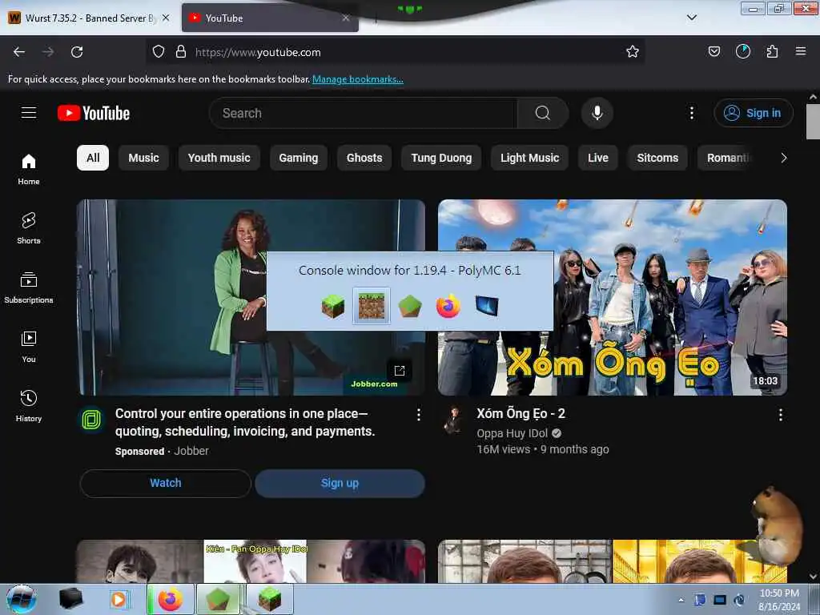Open options for Xóm Ông Ẹo video
The width and height of the screenshot is (820, 615).
780,416
